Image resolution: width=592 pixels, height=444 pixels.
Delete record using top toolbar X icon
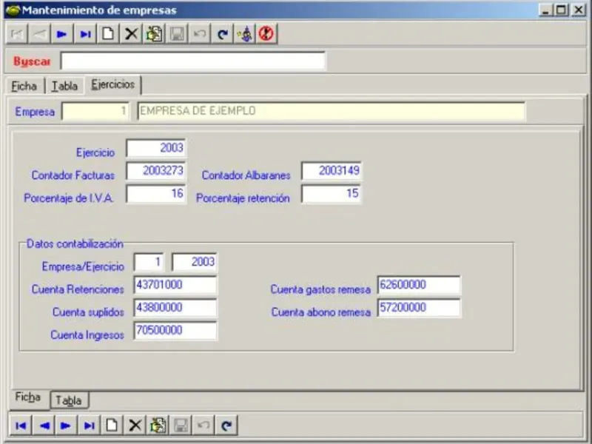(x=131, y=34)
